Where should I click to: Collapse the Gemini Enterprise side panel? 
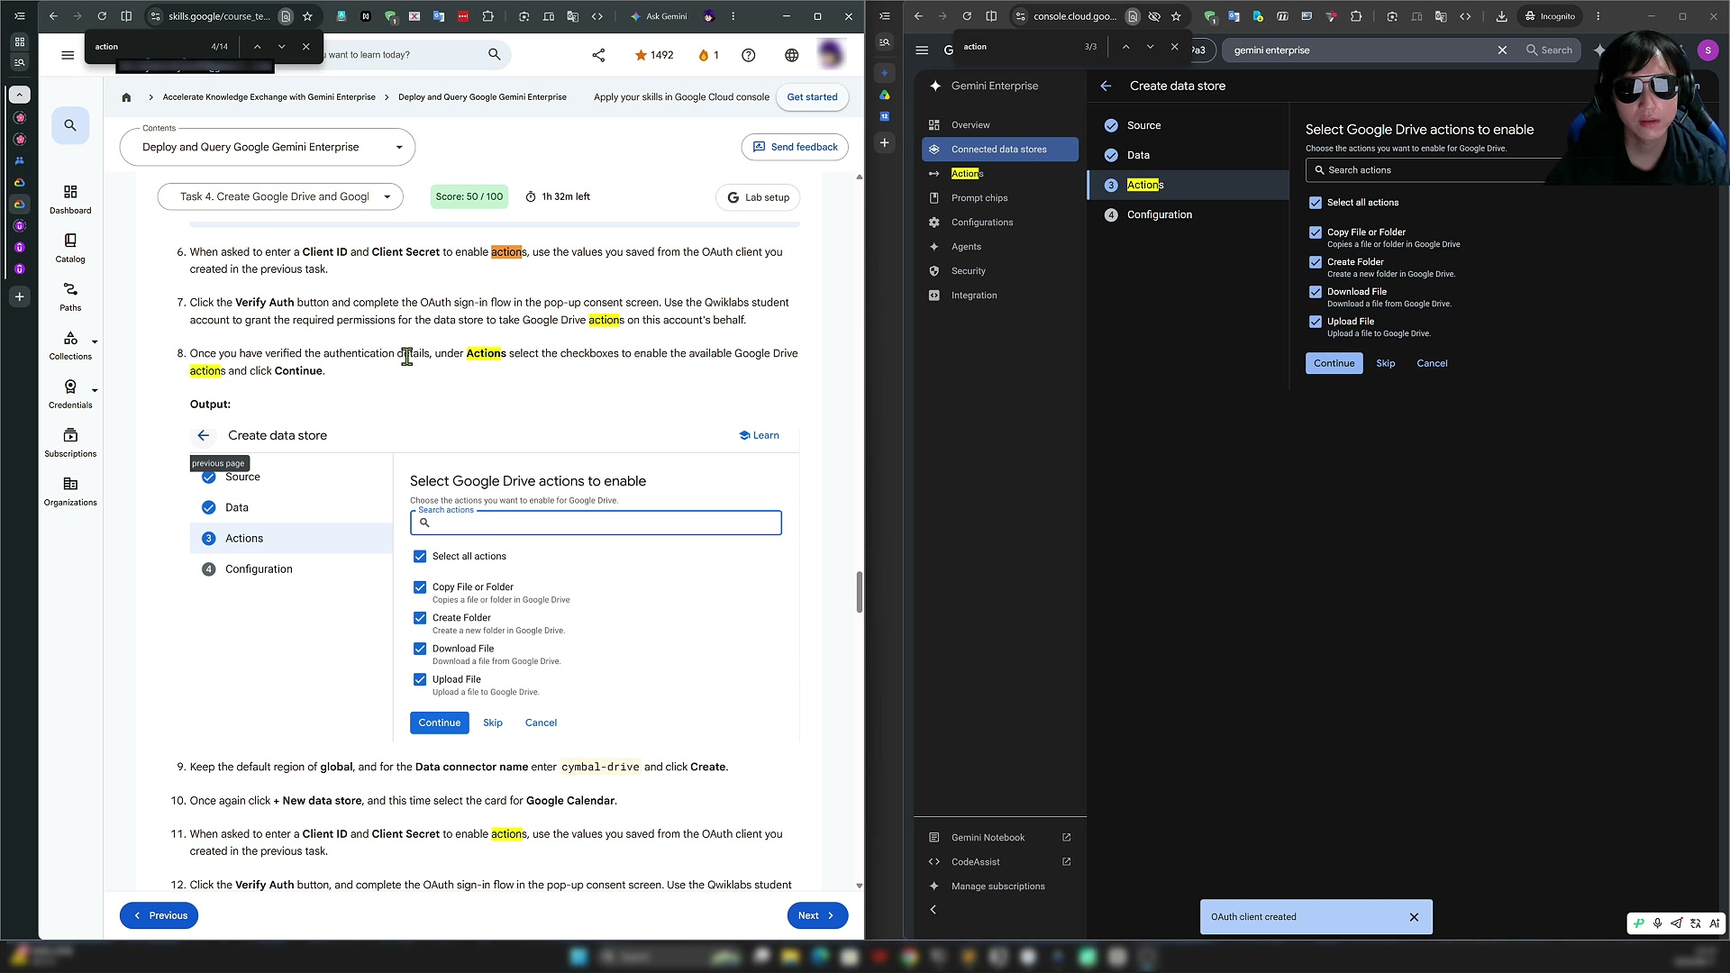click(933, 910)
